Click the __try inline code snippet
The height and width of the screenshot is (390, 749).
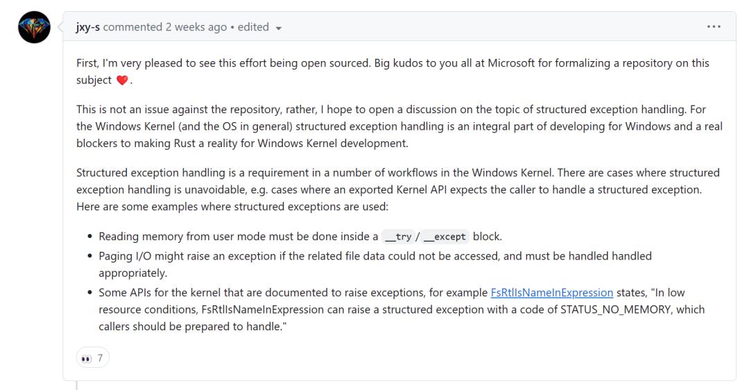click(398, 237)
